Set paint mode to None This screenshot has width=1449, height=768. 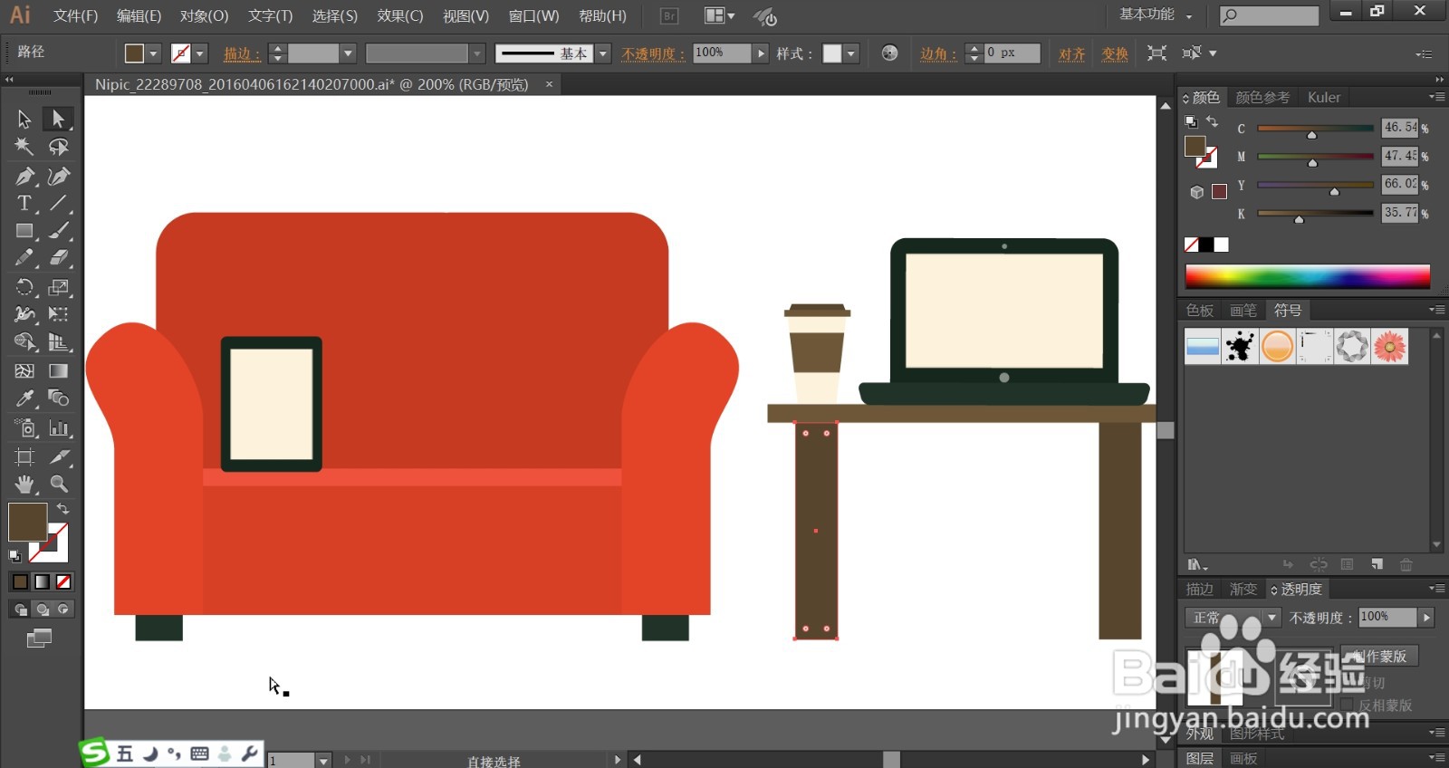click(x=63, y=581)
